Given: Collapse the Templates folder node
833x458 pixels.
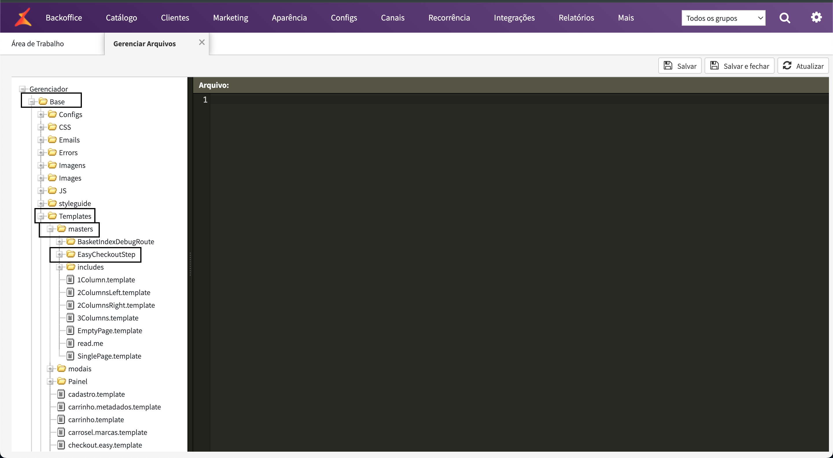Looking at the screenshot, I should coord(41,216).
